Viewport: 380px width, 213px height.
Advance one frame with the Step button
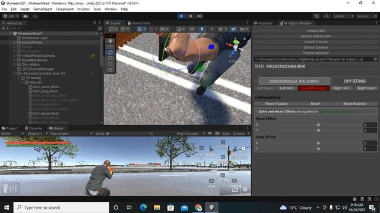pos(199,16)
